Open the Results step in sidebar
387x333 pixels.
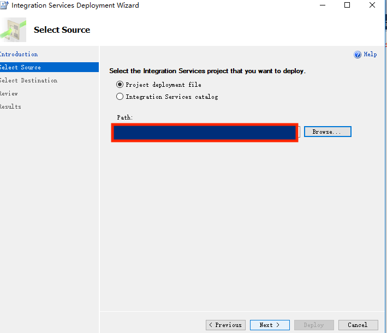[x=11, y=106]
